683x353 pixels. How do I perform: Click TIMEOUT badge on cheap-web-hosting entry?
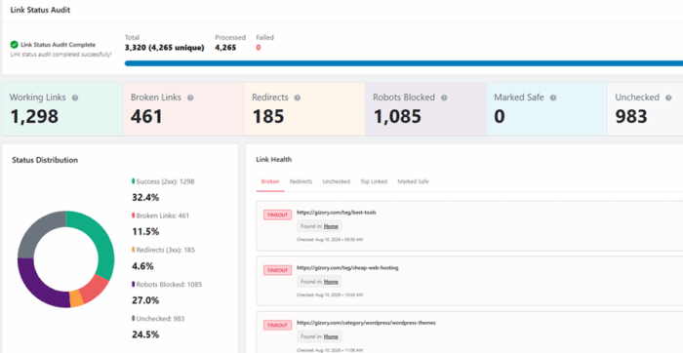(277, 270)
